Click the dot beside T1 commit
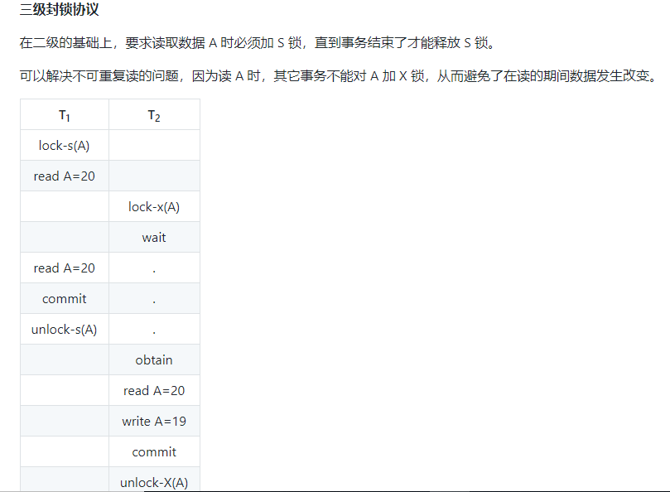The height and width of the screenshot is (492, 670). point(154,299)
